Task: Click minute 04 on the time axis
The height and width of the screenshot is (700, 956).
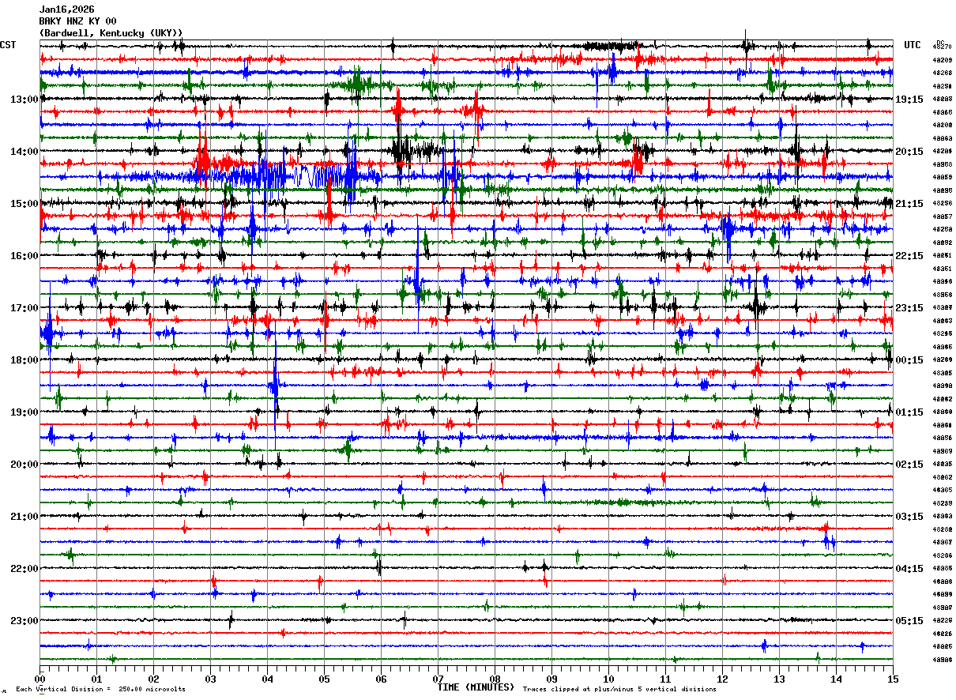Action: coord(267,679)
